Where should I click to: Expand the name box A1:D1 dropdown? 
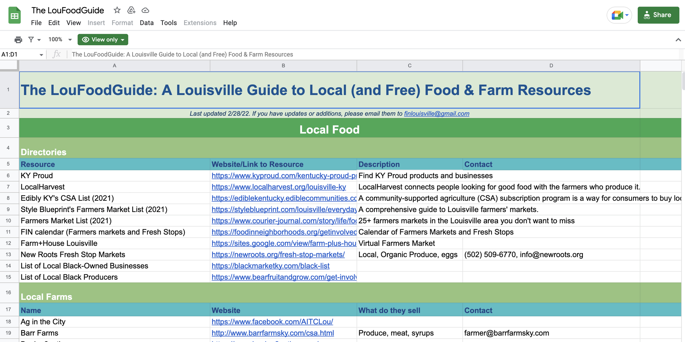coord(41,55)
